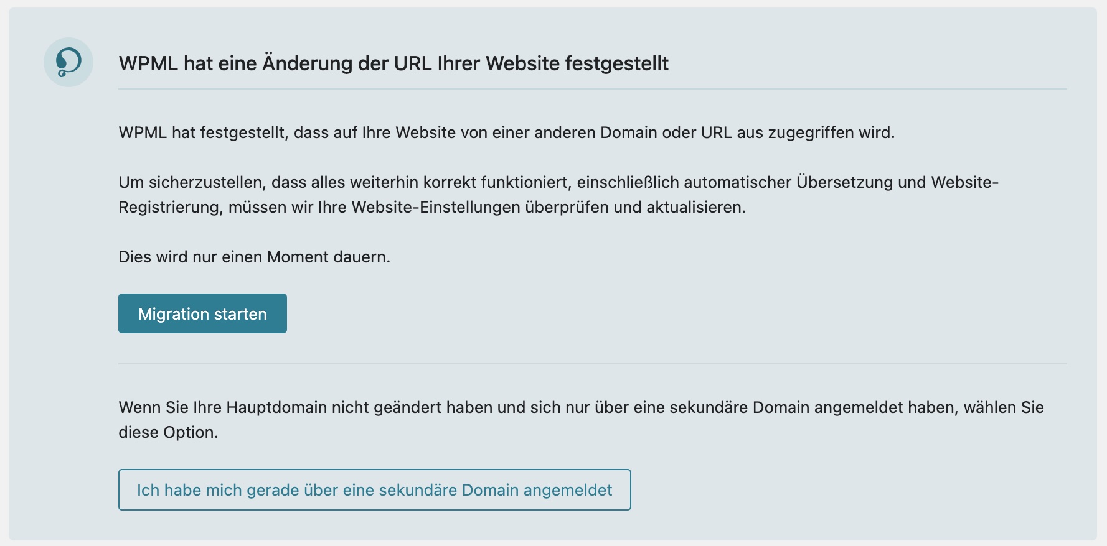Click the divider below Migration starten

click(x=592, y=364)
